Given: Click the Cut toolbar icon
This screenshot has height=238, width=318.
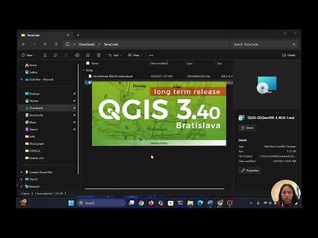Looking at the screenshot, I should [45, 55].
